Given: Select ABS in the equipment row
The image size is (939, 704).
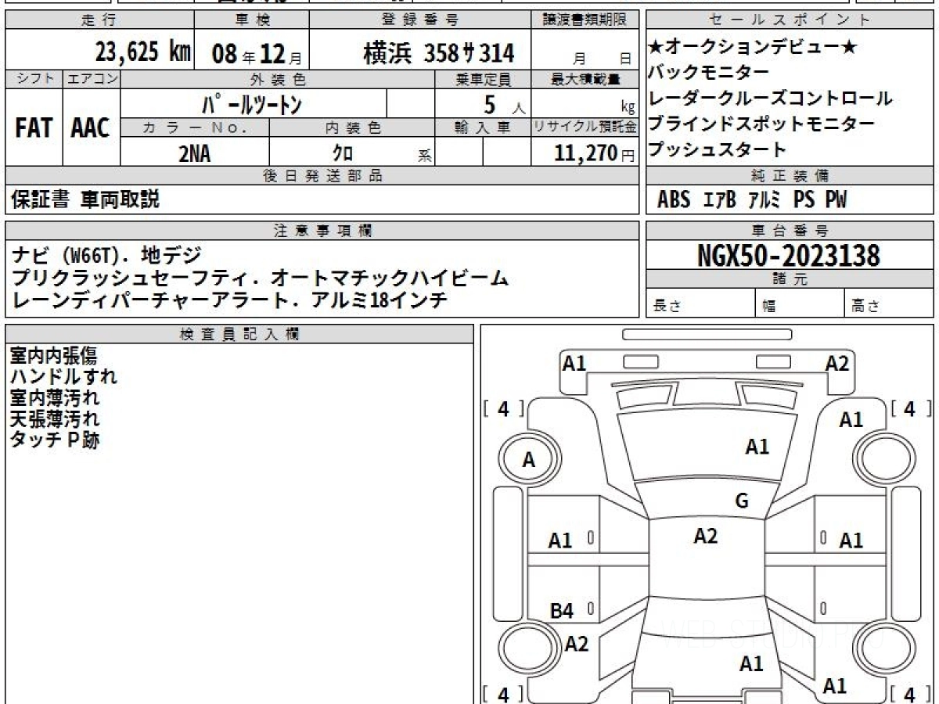Looking at the screenshot, I should (674, 200).
